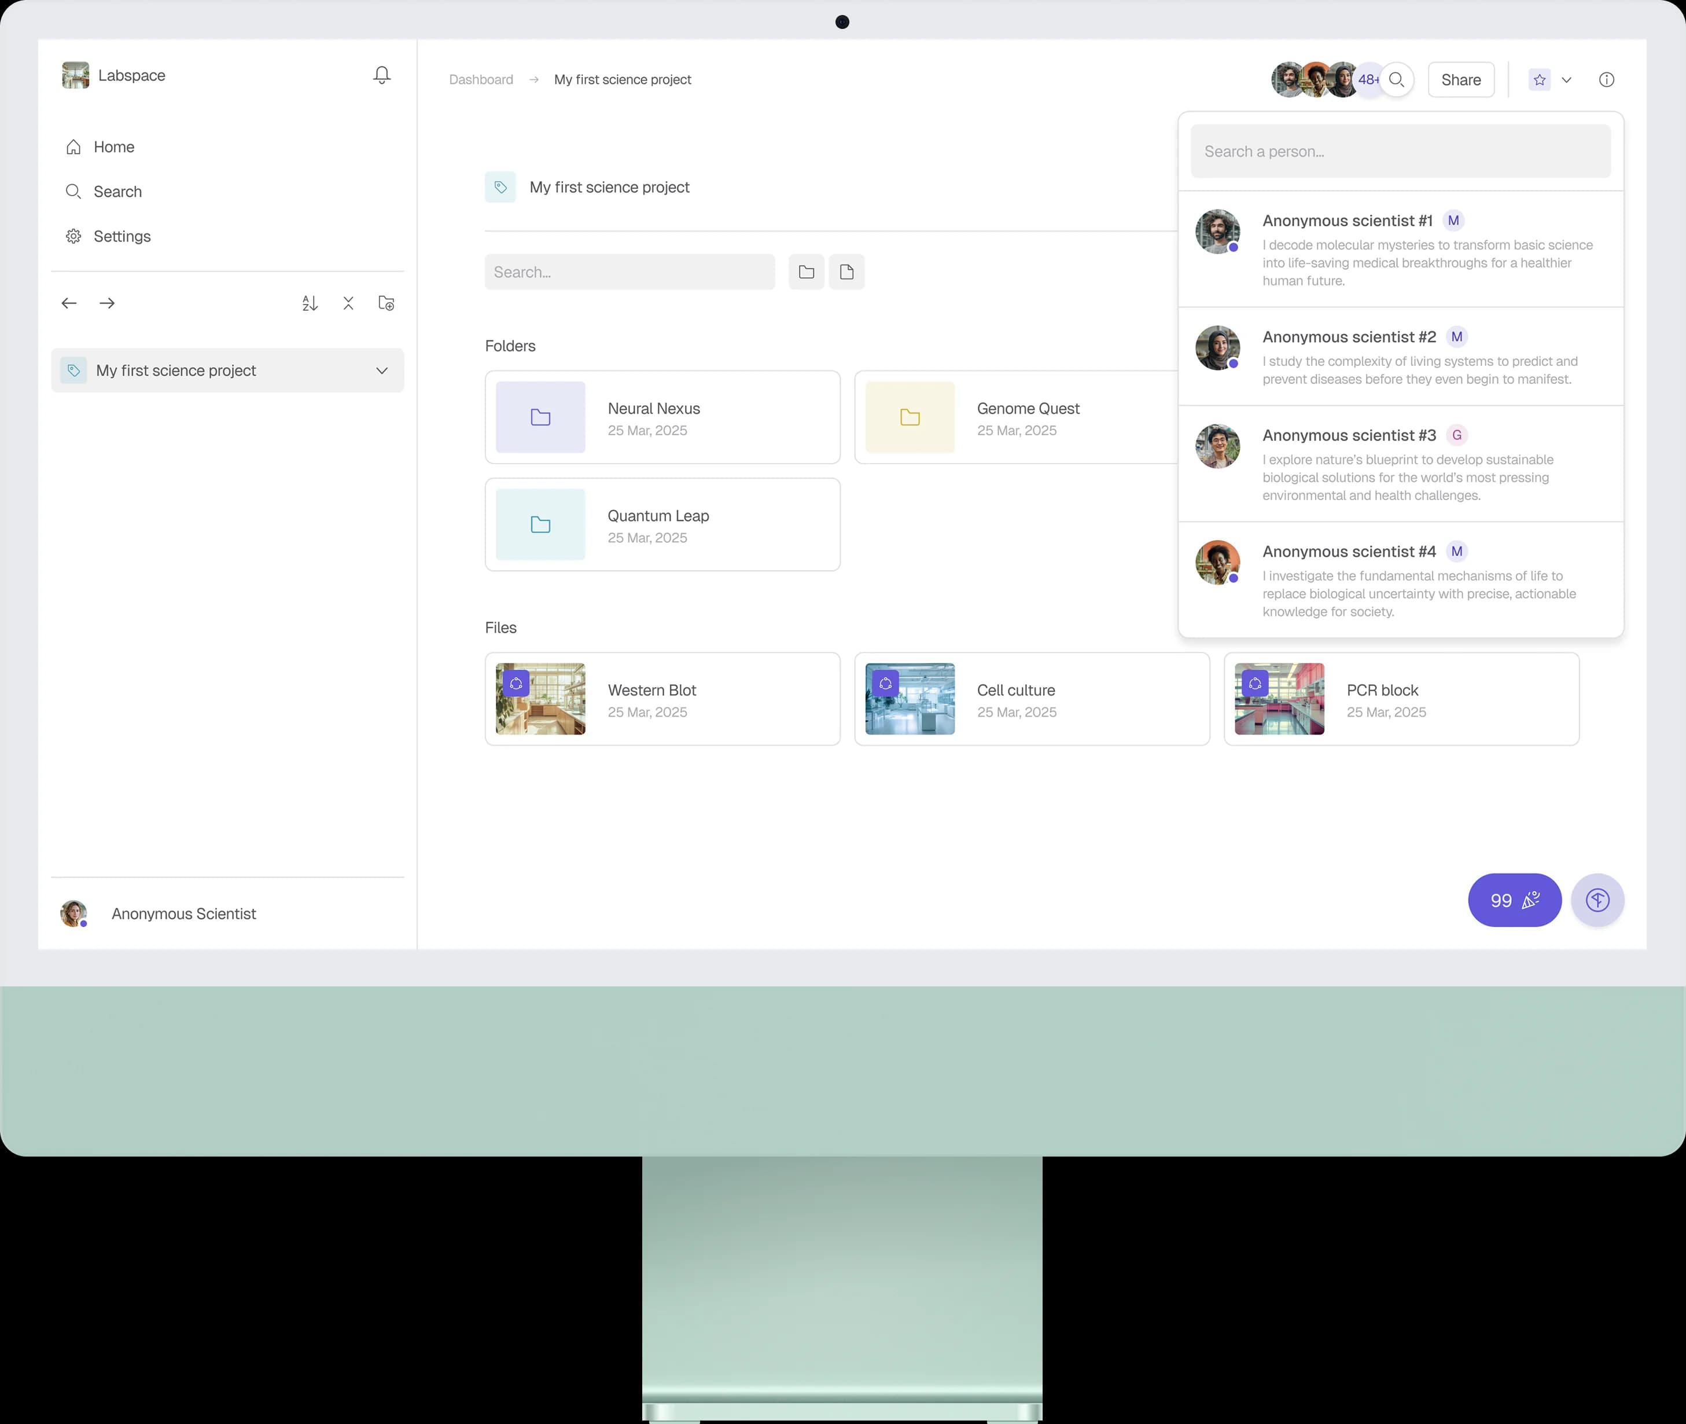Click the 48+ collaborators badge
1686x1424 pixels.
coord(1368,80)
